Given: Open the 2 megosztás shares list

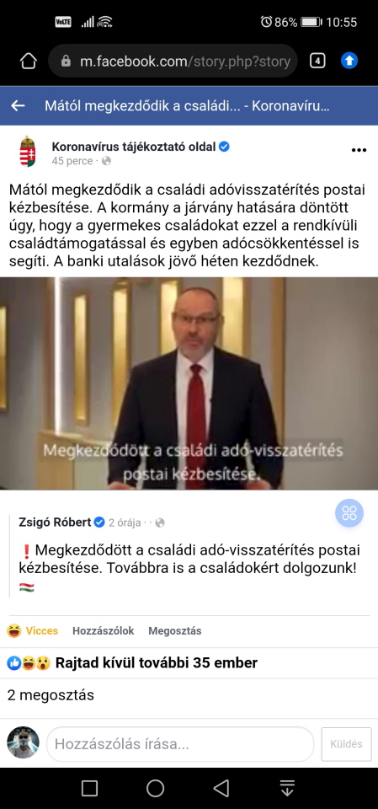Looking at the screenshot, I should pos(51,695).
